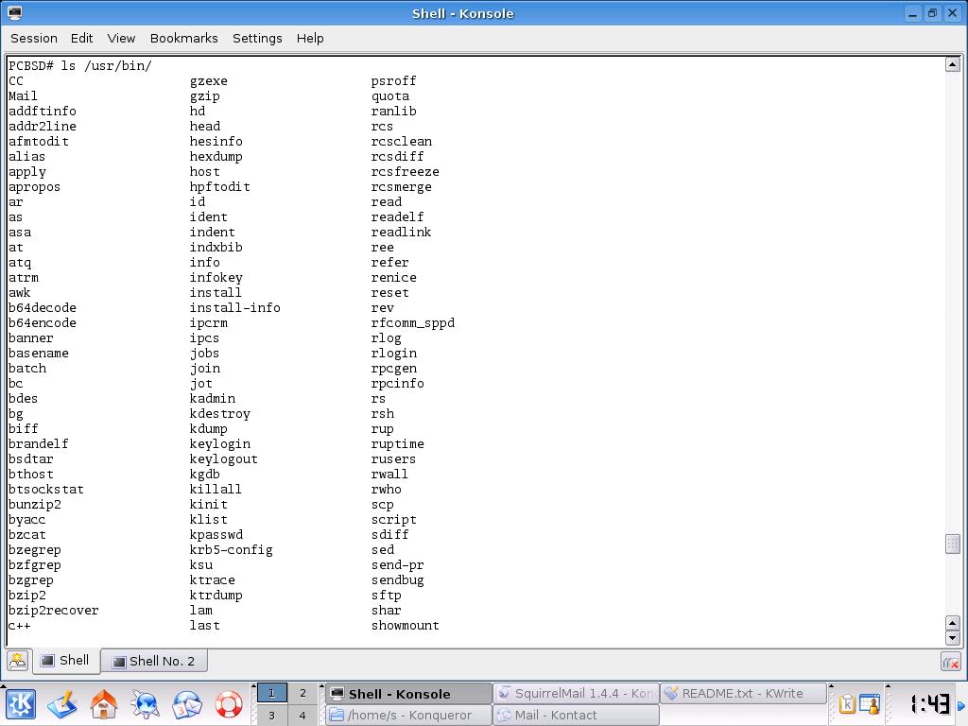
Task: Click the scrollbar up arrow at top
Action: [953, 64]
